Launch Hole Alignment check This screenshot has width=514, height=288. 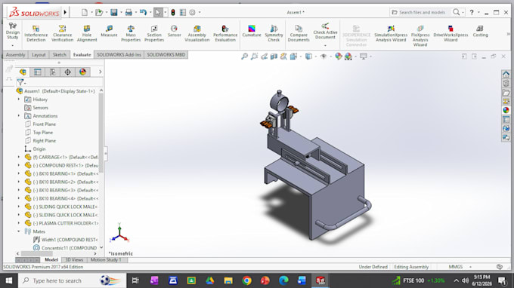point(87,33)
